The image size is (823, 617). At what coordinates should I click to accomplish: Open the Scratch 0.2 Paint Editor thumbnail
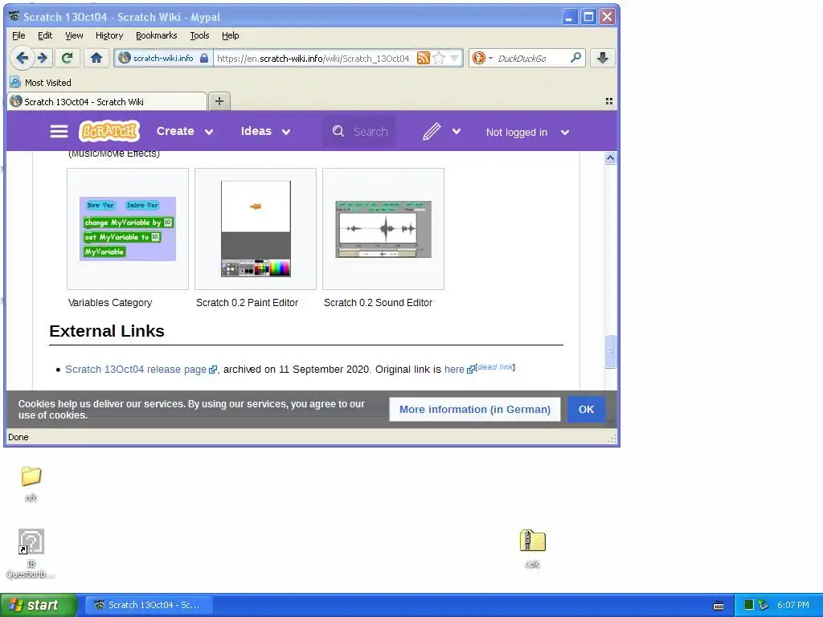256,229
